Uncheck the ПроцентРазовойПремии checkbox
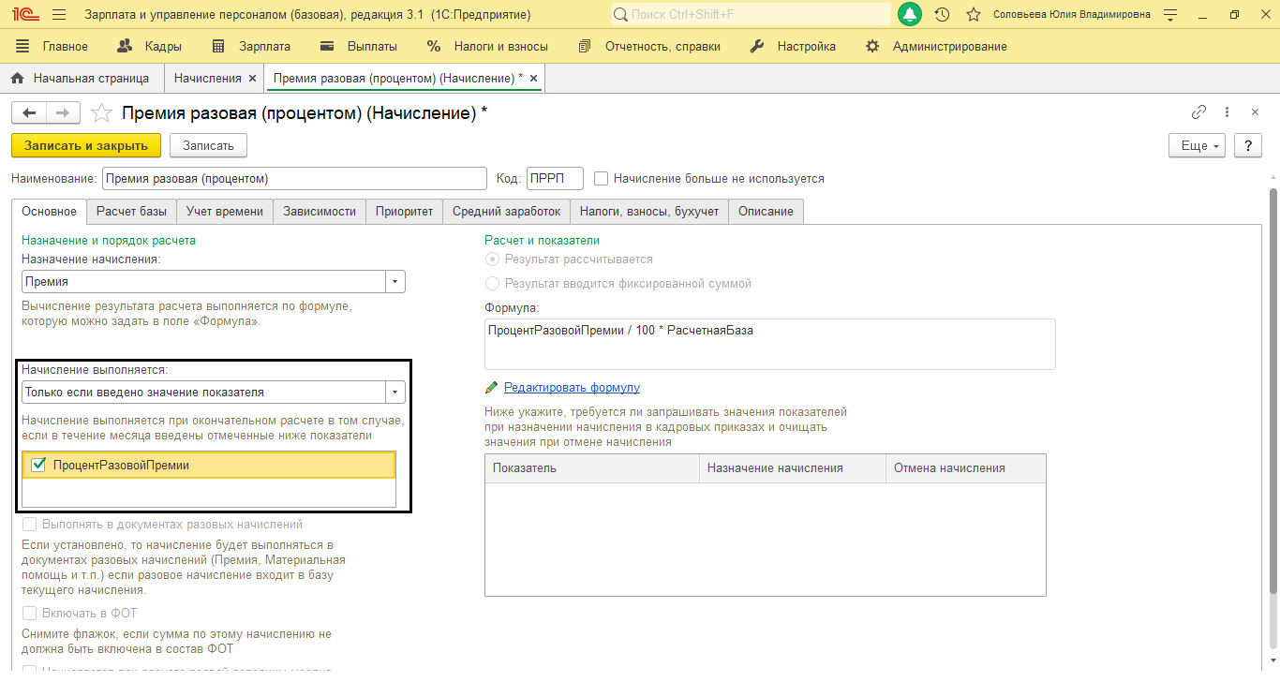 [38, 465]
